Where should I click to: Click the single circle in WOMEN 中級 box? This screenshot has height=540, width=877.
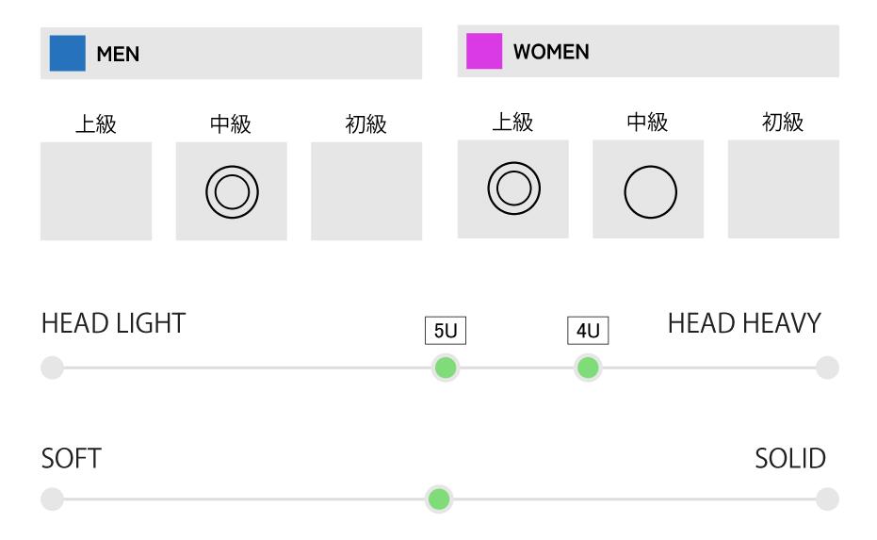click(x=650, y=192)
